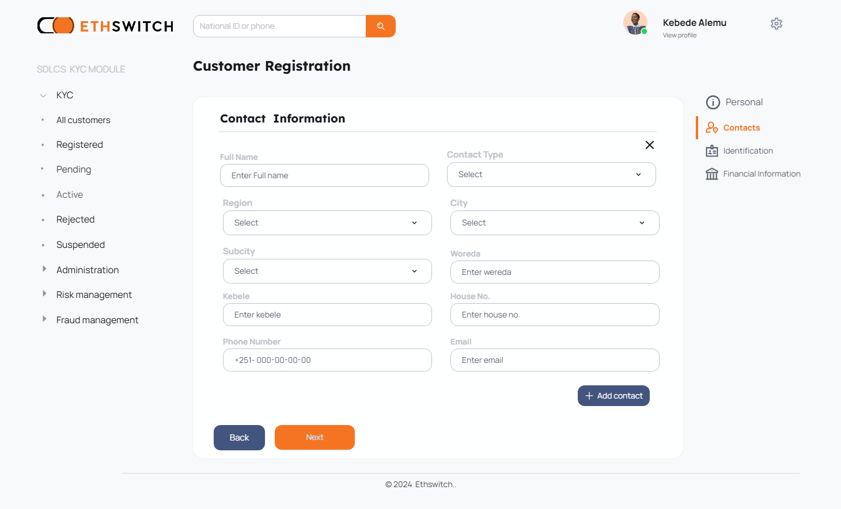This screenshot has width=841, height=509.
Task: Click Kebede Alemu's profile avatar
Action: pos(635,23)
